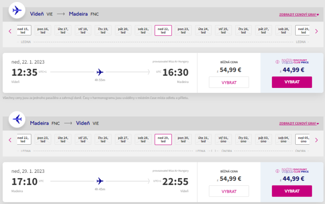The image size is (325, 204).
Task: Click the Discount Club info icon on 17:10 flight
Action: 277,170
